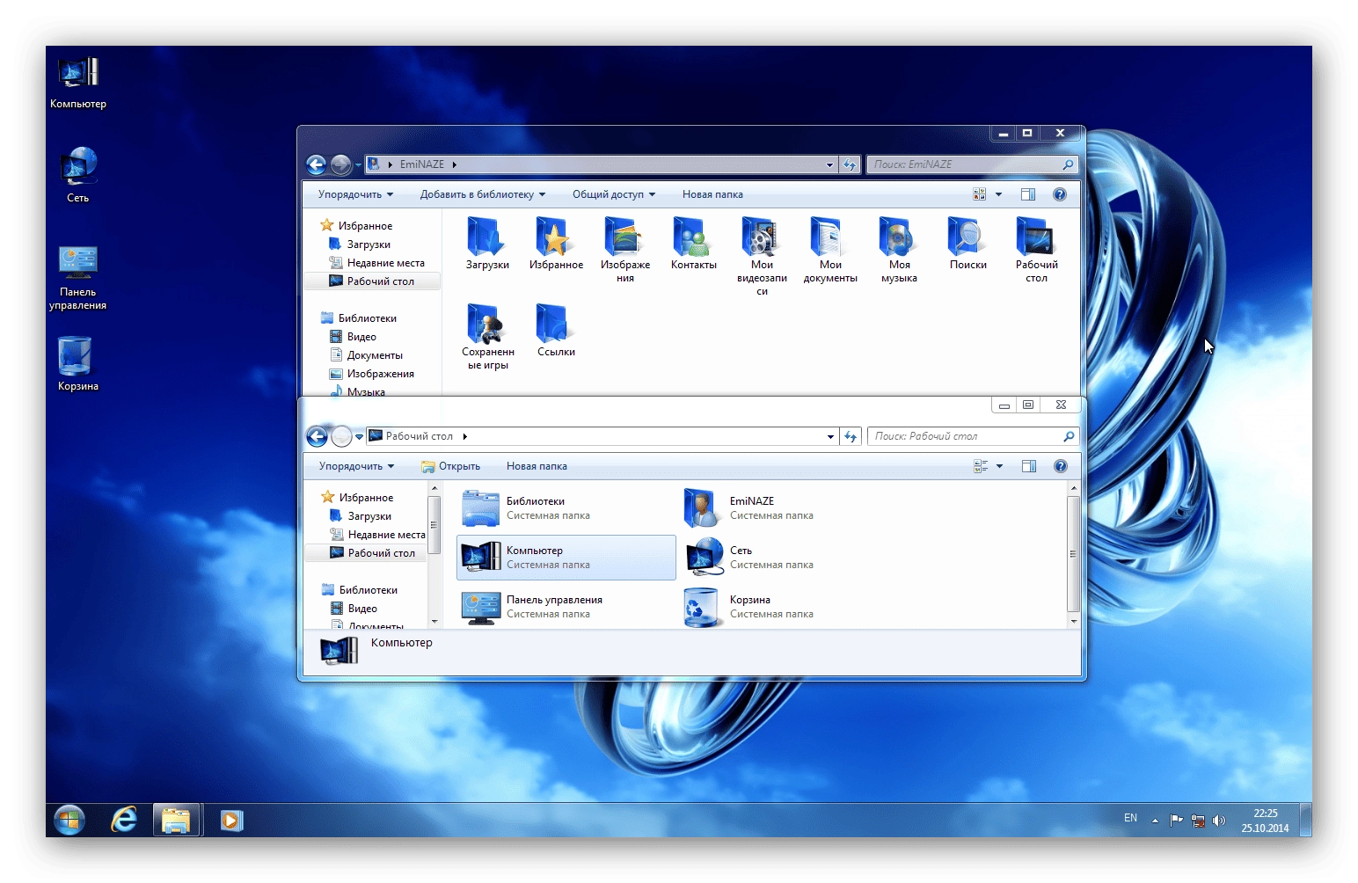Open the network icon in system tray
This screenshot has width=1358, height=883.
coord(1198,821)
